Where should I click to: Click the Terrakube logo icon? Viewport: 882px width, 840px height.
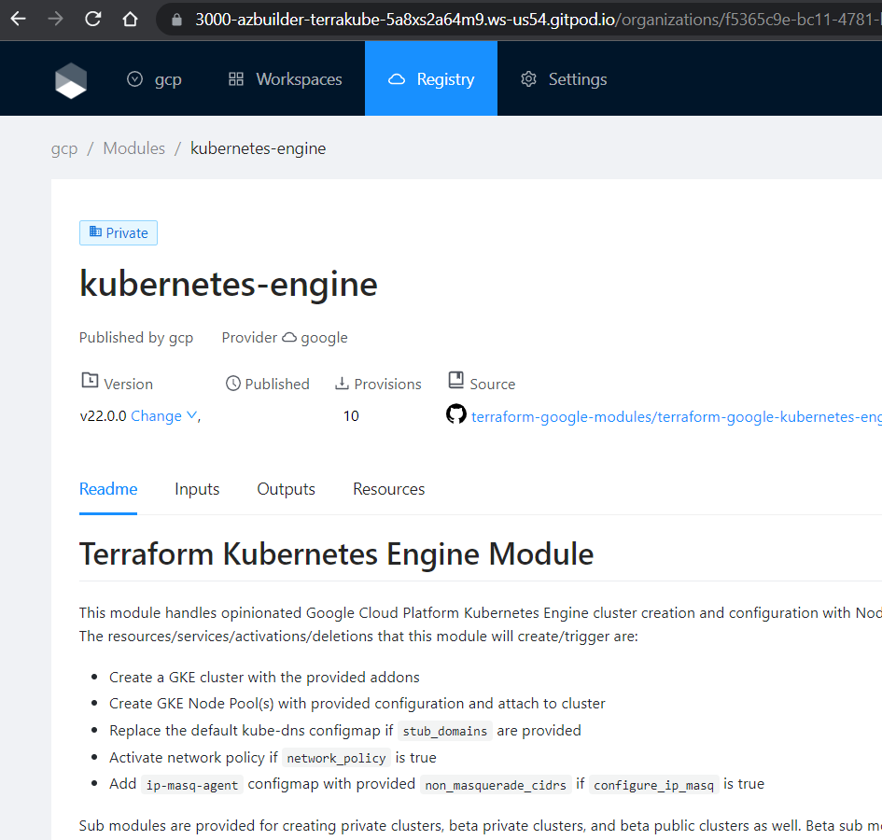click(x=71, y=80)
